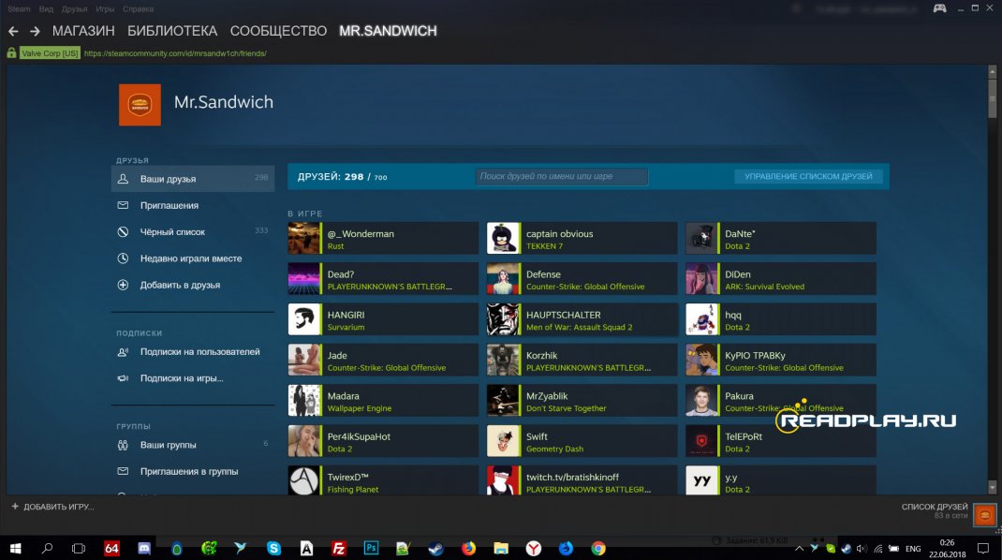
Task: Open the Windows notification center
Action: pyautogui.click(x=983, y=548)
